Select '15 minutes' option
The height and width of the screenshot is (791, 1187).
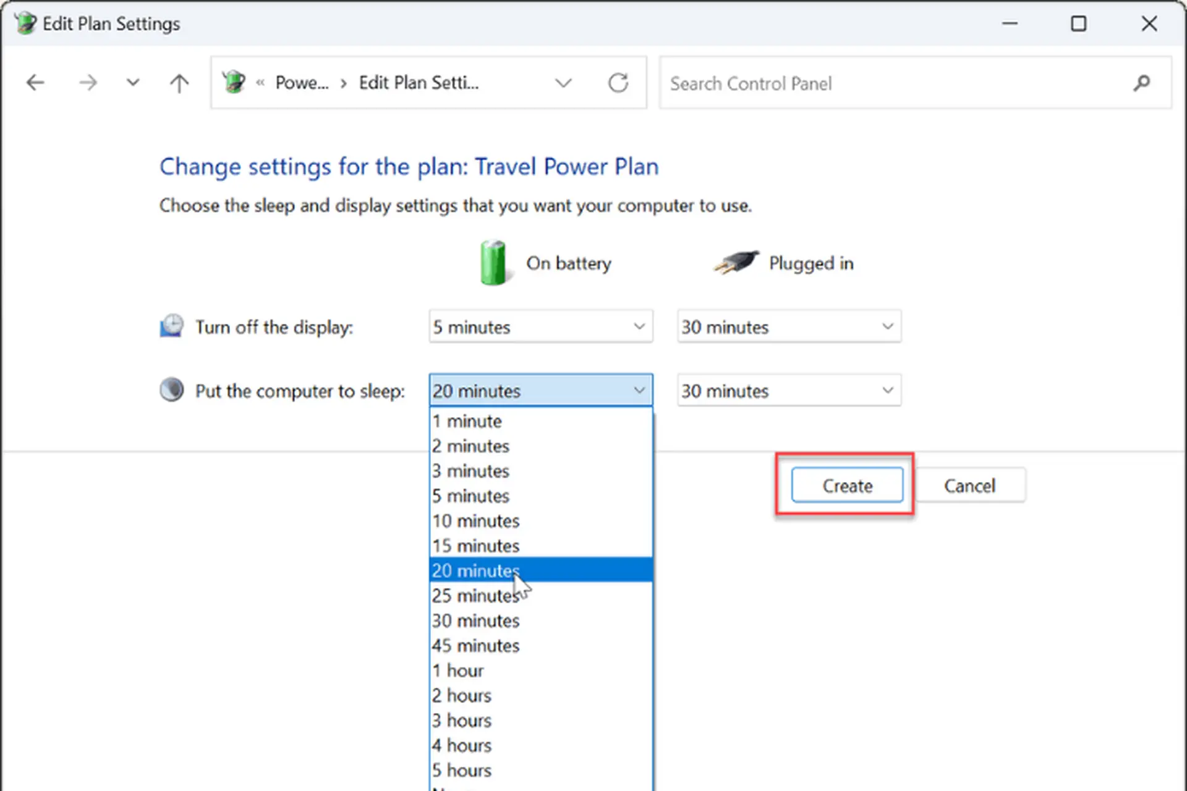click(541, 546)
